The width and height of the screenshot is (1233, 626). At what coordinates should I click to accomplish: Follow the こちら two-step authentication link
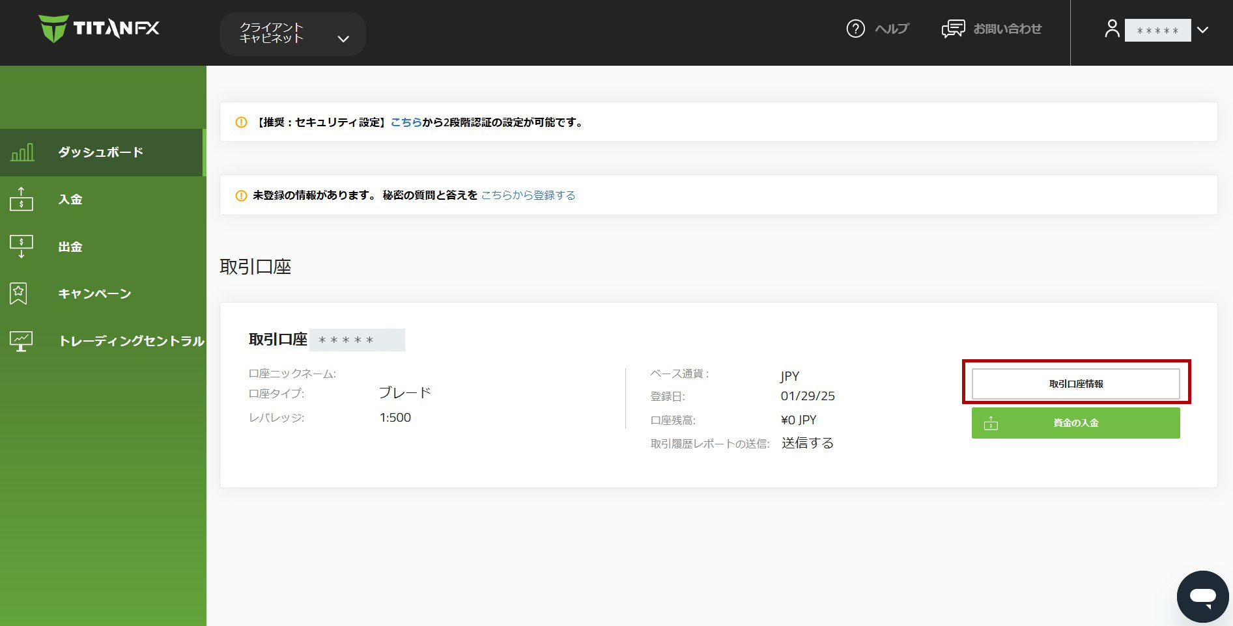pyautogui.click(x=406, y=122)
